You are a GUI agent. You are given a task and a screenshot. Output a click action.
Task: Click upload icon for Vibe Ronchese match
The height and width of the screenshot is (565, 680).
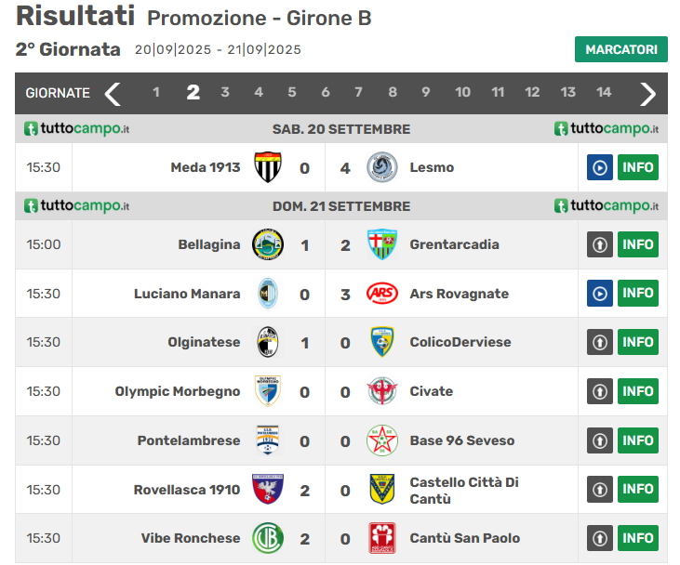(x=600, y=538)
